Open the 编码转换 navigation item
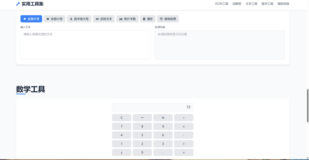The image size is (309, 160). point(283,4)
